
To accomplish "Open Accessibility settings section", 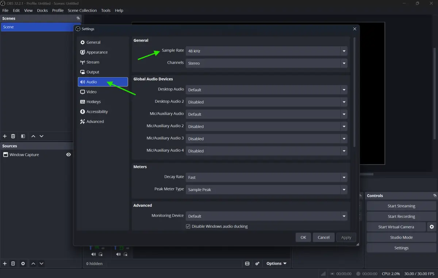I will pos(103,112).
